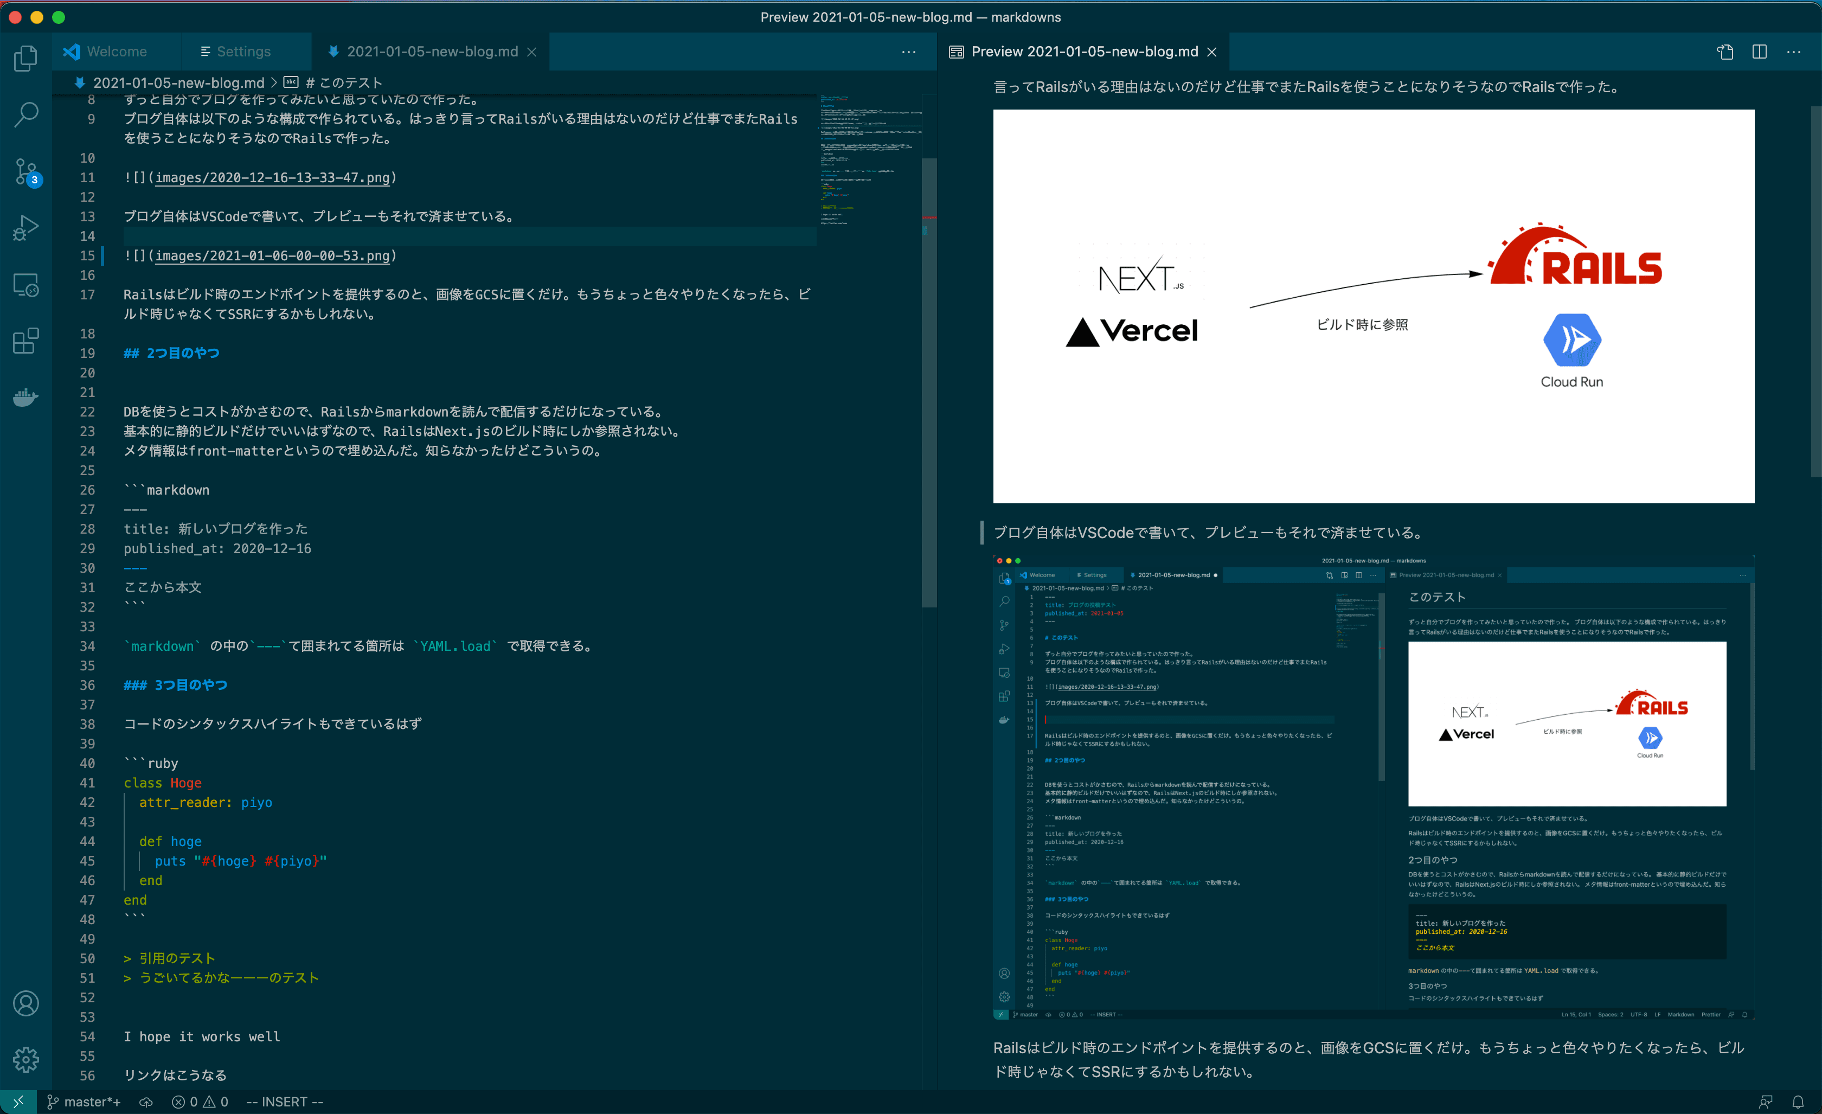Click the '```markdown' fence line
Screen dimensions: 1822x1114
tap(166, 490)
